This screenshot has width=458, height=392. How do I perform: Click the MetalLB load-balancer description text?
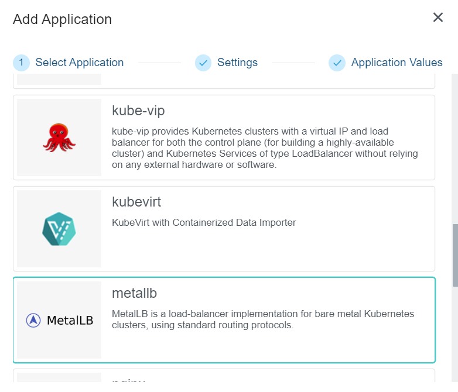point(262,319)
